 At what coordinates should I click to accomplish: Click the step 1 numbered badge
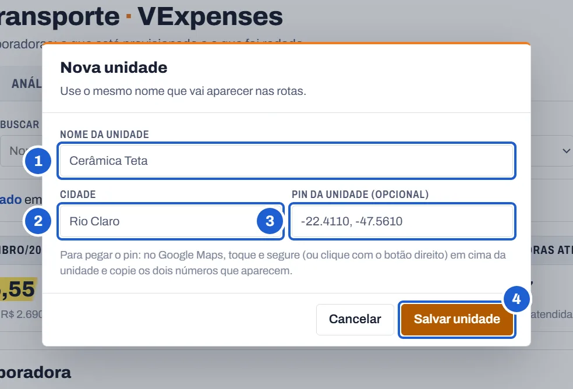click(x=38, y=161)
